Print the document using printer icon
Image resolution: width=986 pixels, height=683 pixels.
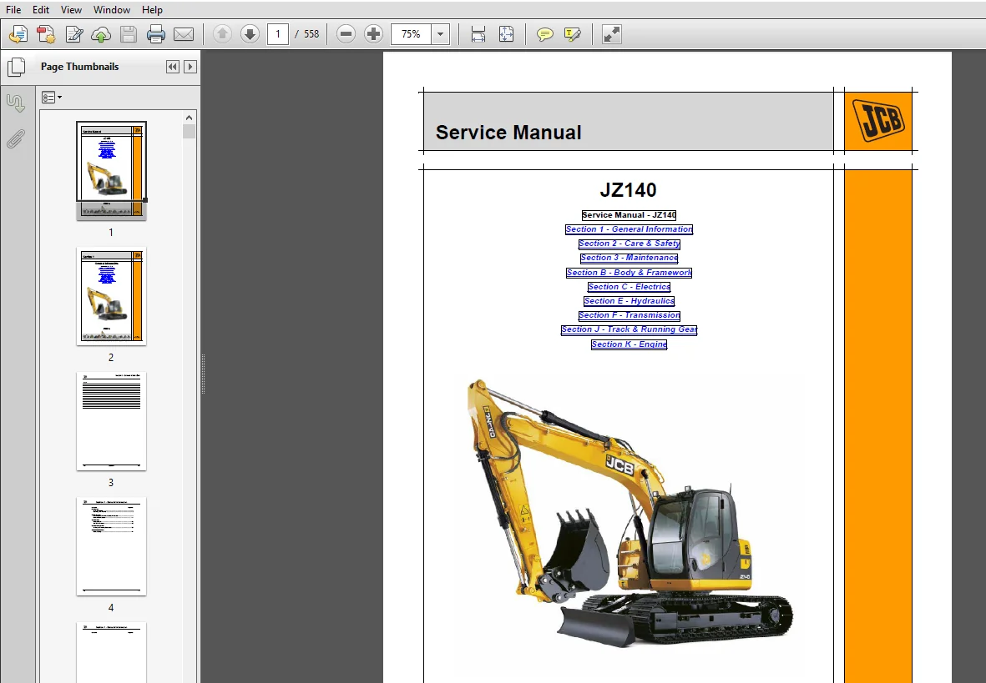[156, 34]
